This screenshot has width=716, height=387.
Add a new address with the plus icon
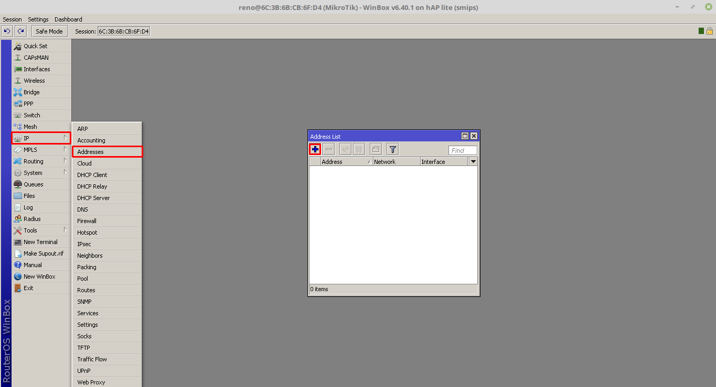315,149
